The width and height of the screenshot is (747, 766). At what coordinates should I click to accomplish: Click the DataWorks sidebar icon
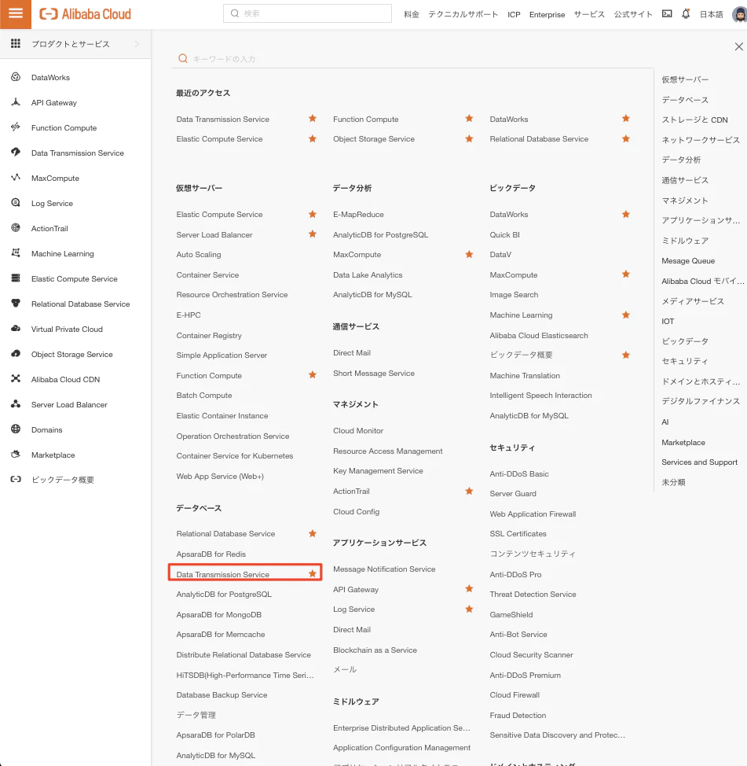(16, 77)
